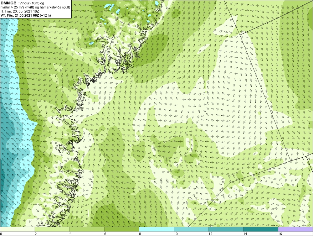
Task: Click the legend value label '14'
Action: pos(245,234)
